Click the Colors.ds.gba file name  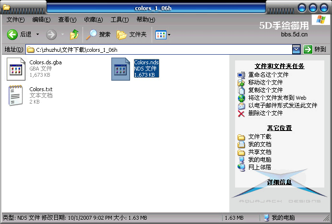(x=46, y=62)
